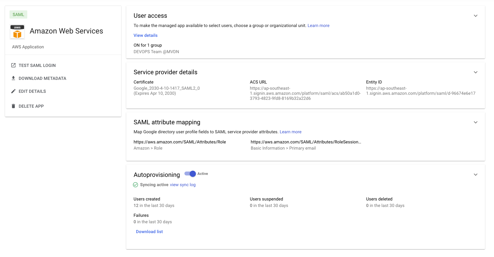Select DELETE APP
Viewport: 494px width, 257px height.
(x=31, y=106)
